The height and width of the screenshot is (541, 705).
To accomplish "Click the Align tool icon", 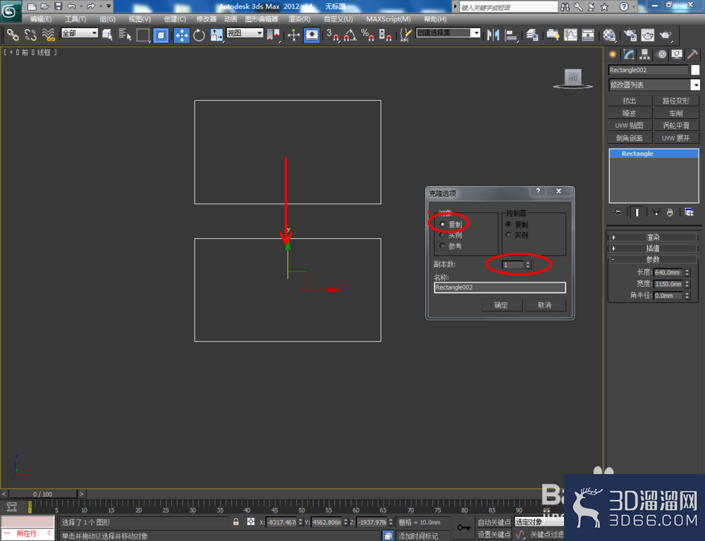I will [511, 35].
